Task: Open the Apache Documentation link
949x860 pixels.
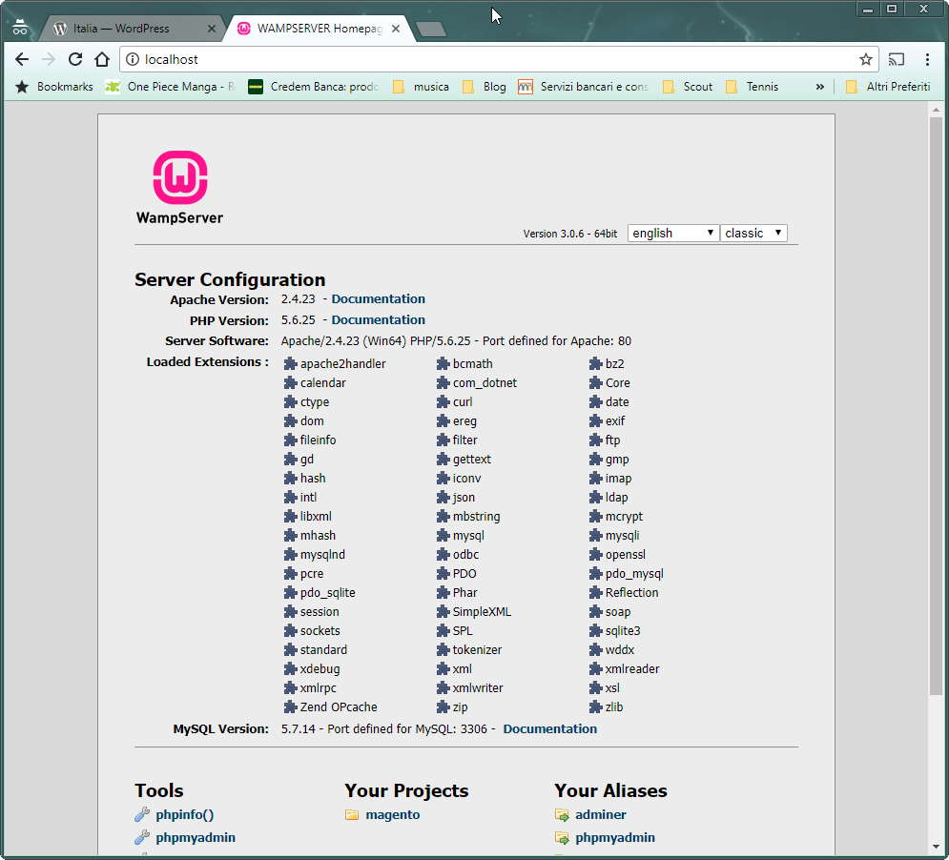Action: [x=378, y=298]
